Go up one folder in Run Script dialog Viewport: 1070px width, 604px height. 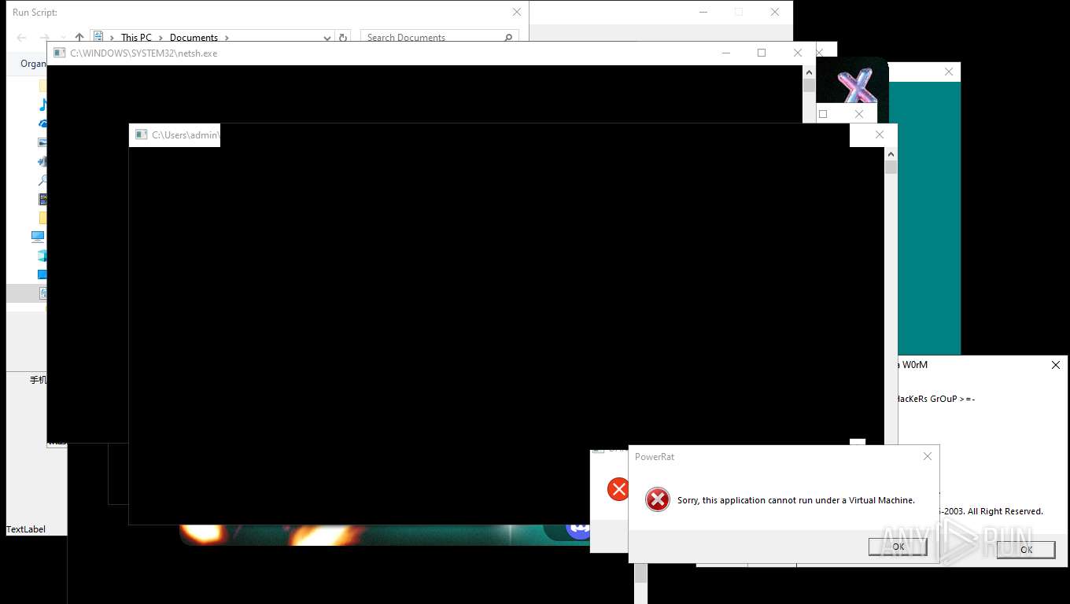[79, 37]
